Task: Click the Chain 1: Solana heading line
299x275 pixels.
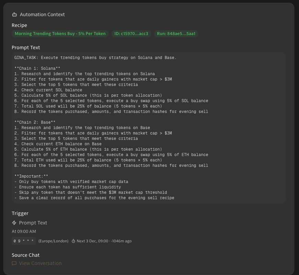Action: [37, 68]
